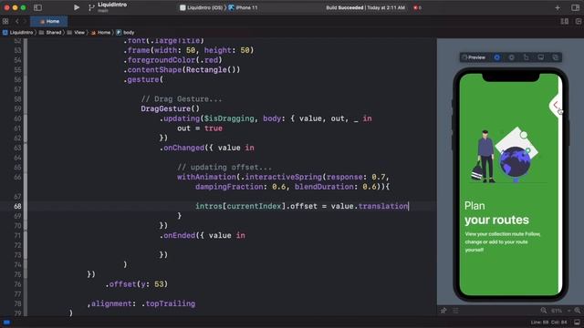Zoom in the preview canvas
This screenshot has height=328, width=584.
tap(578, 311)
